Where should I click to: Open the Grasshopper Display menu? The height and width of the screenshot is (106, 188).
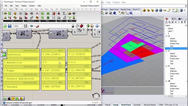(x=24, y=6)
